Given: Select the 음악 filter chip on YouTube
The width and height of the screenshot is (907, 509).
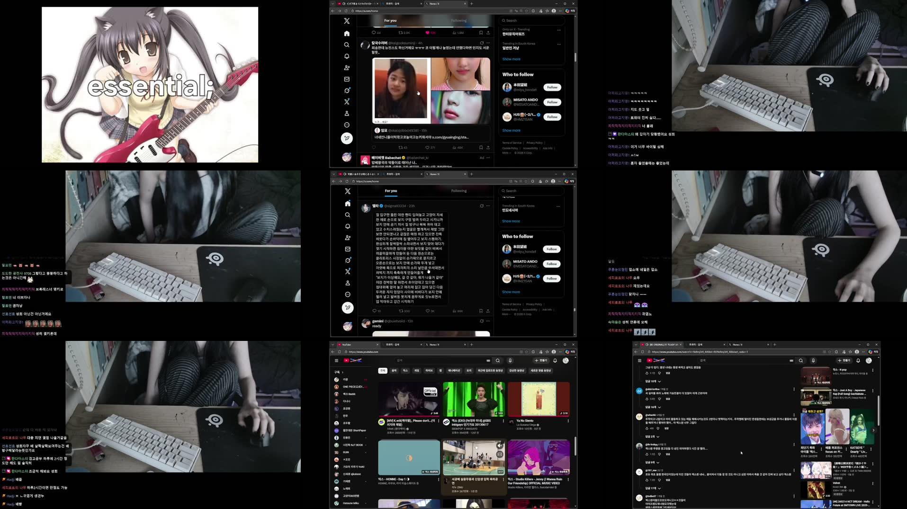Looking at the screenshot, I should coord(394,371).
